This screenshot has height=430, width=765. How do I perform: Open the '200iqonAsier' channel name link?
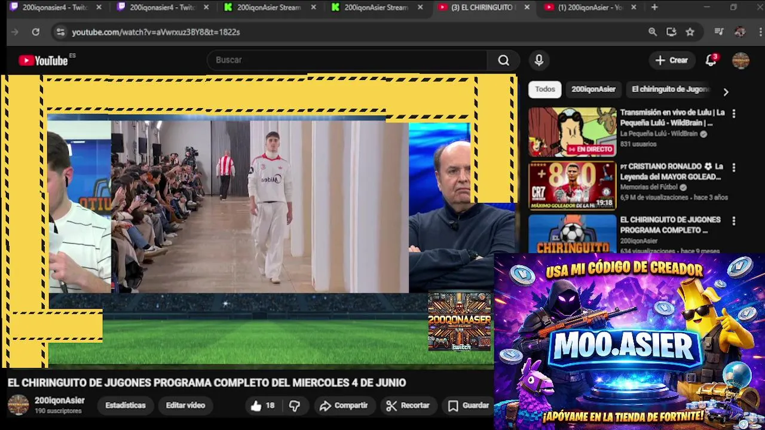[x=59, y=400]
